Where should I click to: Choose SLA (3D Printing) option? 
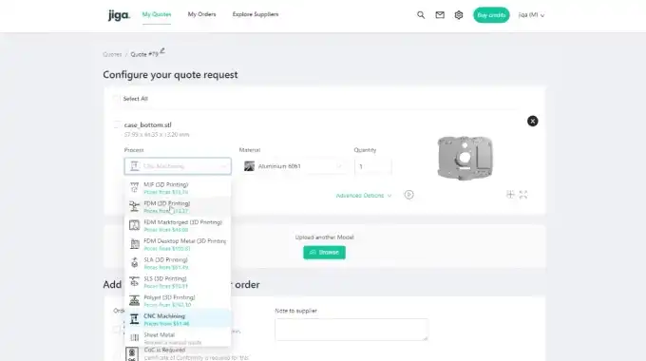(x=178, y=263)
